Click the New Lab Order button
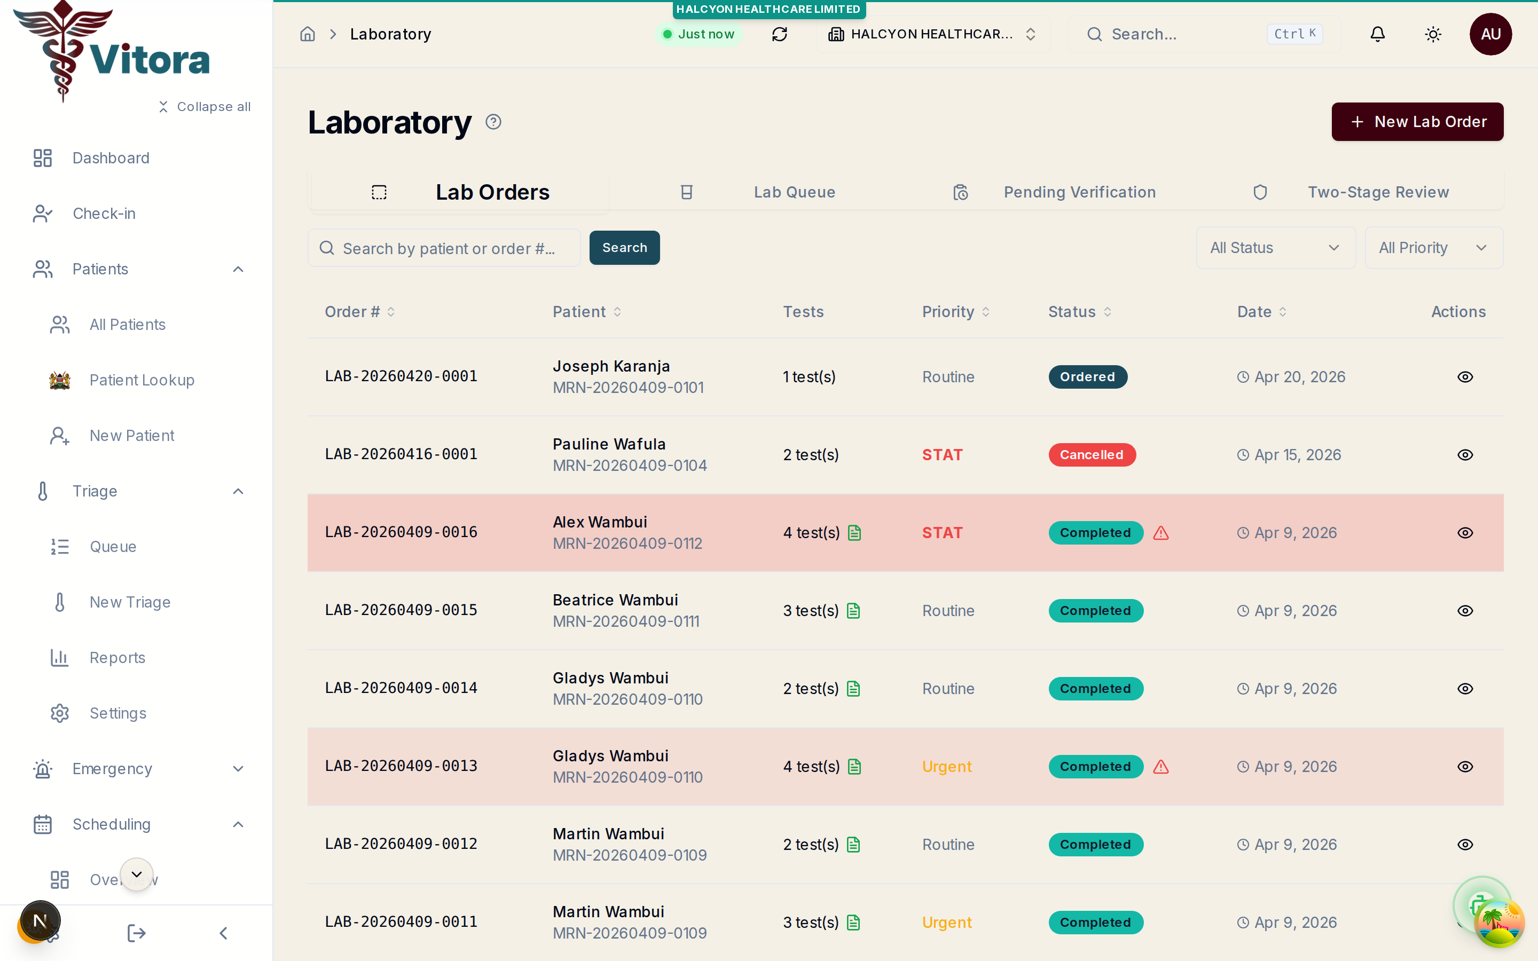 pyautogui.click(x=1417, y=122)
